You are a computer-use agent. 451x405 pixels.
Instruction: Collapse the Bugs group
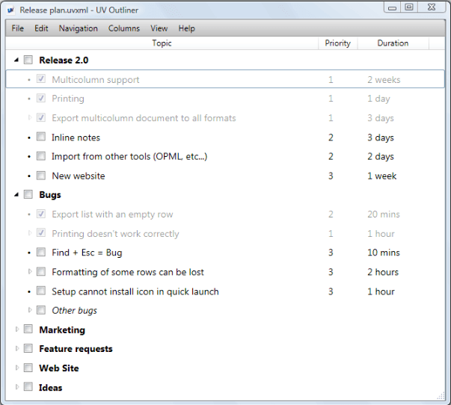click(x=16, y=195)
